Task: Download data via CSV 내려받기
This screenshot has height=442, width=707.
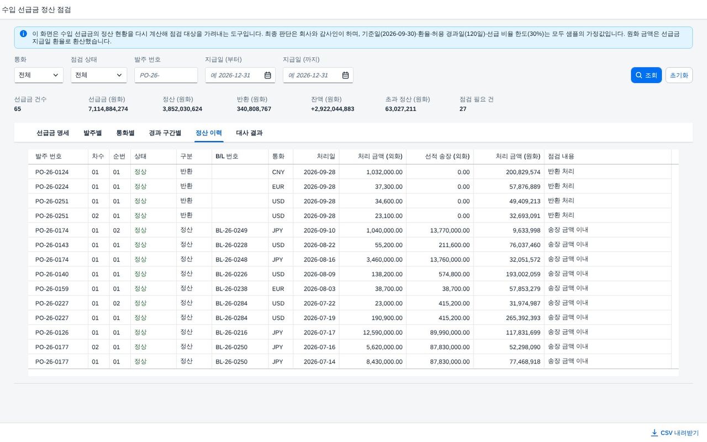Action: pos(675,433)
